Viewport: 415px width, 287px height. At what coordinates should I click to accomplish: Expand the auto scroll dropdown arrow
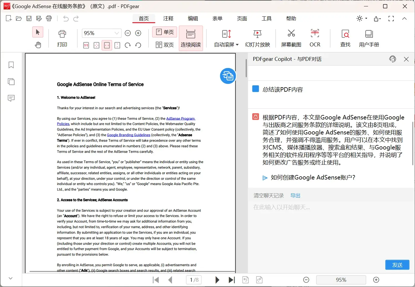[237, 45]
